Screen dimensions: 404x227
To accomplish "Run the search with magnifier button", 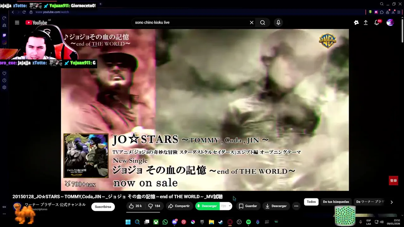I will (x=263, y=22).
